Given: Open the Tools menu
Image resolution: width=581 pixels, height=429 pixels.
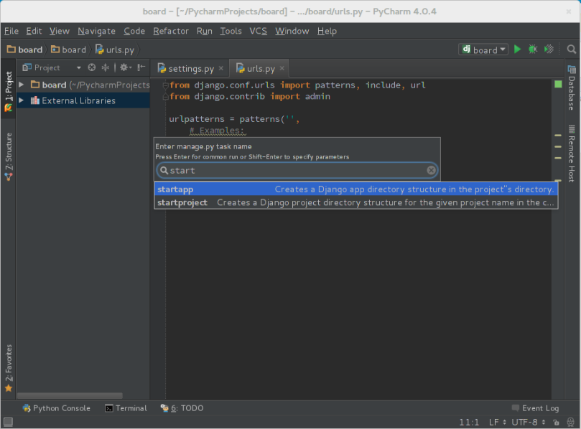Looking at the screenshot, I should tap(231, 31).
